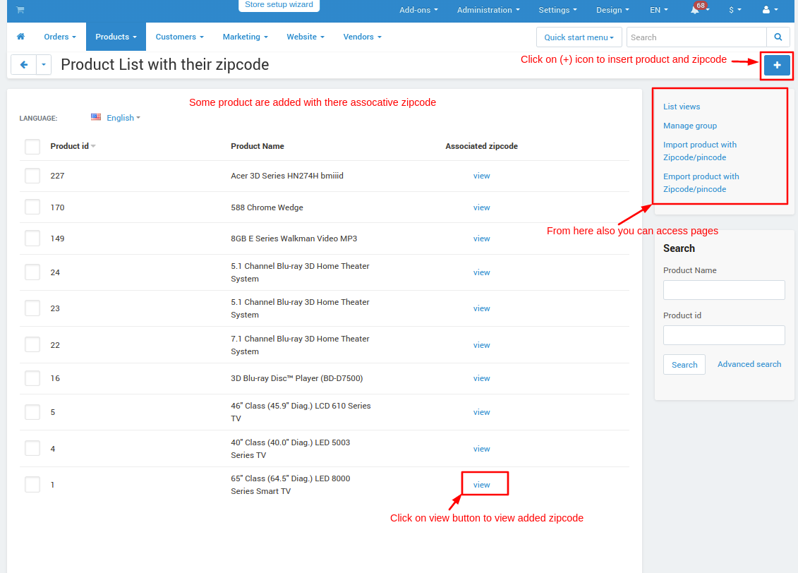Click the Product Name search field

coord(724,290)
